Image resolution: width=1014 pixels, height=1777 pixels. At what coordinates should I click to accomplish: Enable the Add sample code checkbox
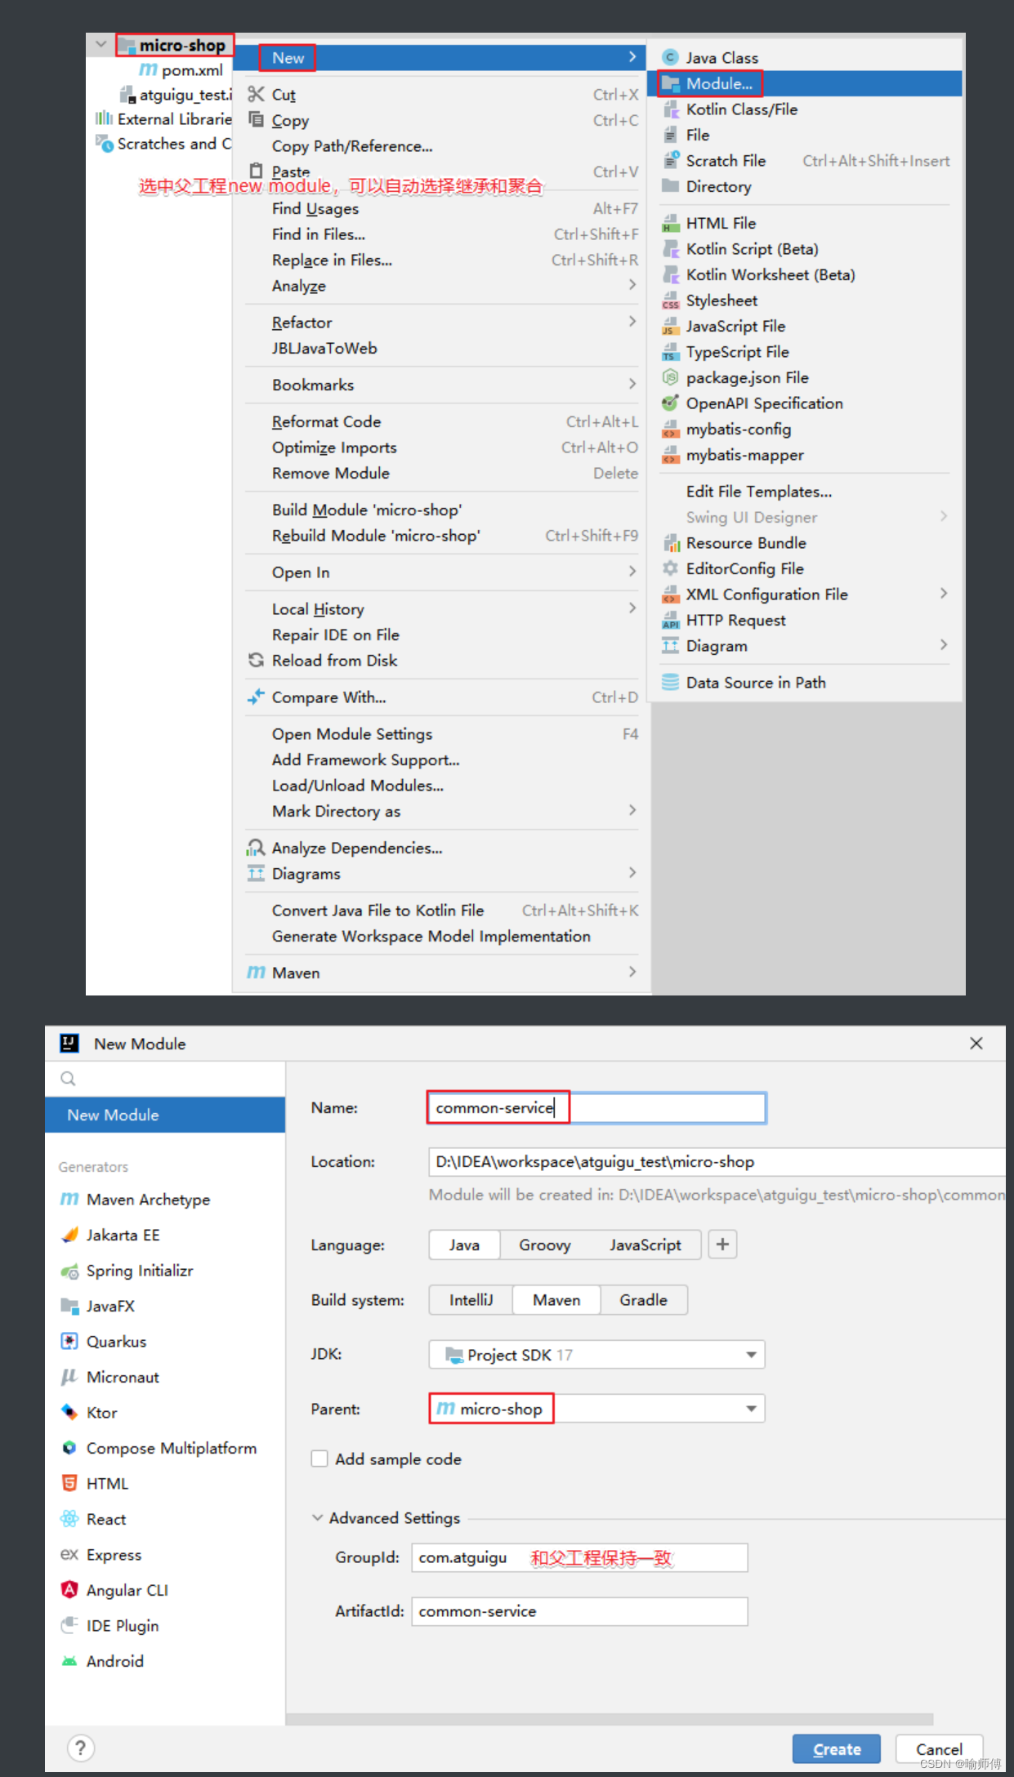pyautogui.click(x=319, y=1459)
